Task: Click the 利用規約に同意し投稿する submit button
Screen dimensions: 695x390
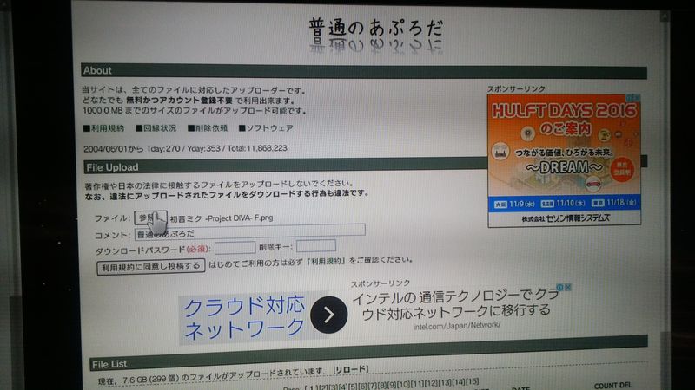Action: coord(150,267)
